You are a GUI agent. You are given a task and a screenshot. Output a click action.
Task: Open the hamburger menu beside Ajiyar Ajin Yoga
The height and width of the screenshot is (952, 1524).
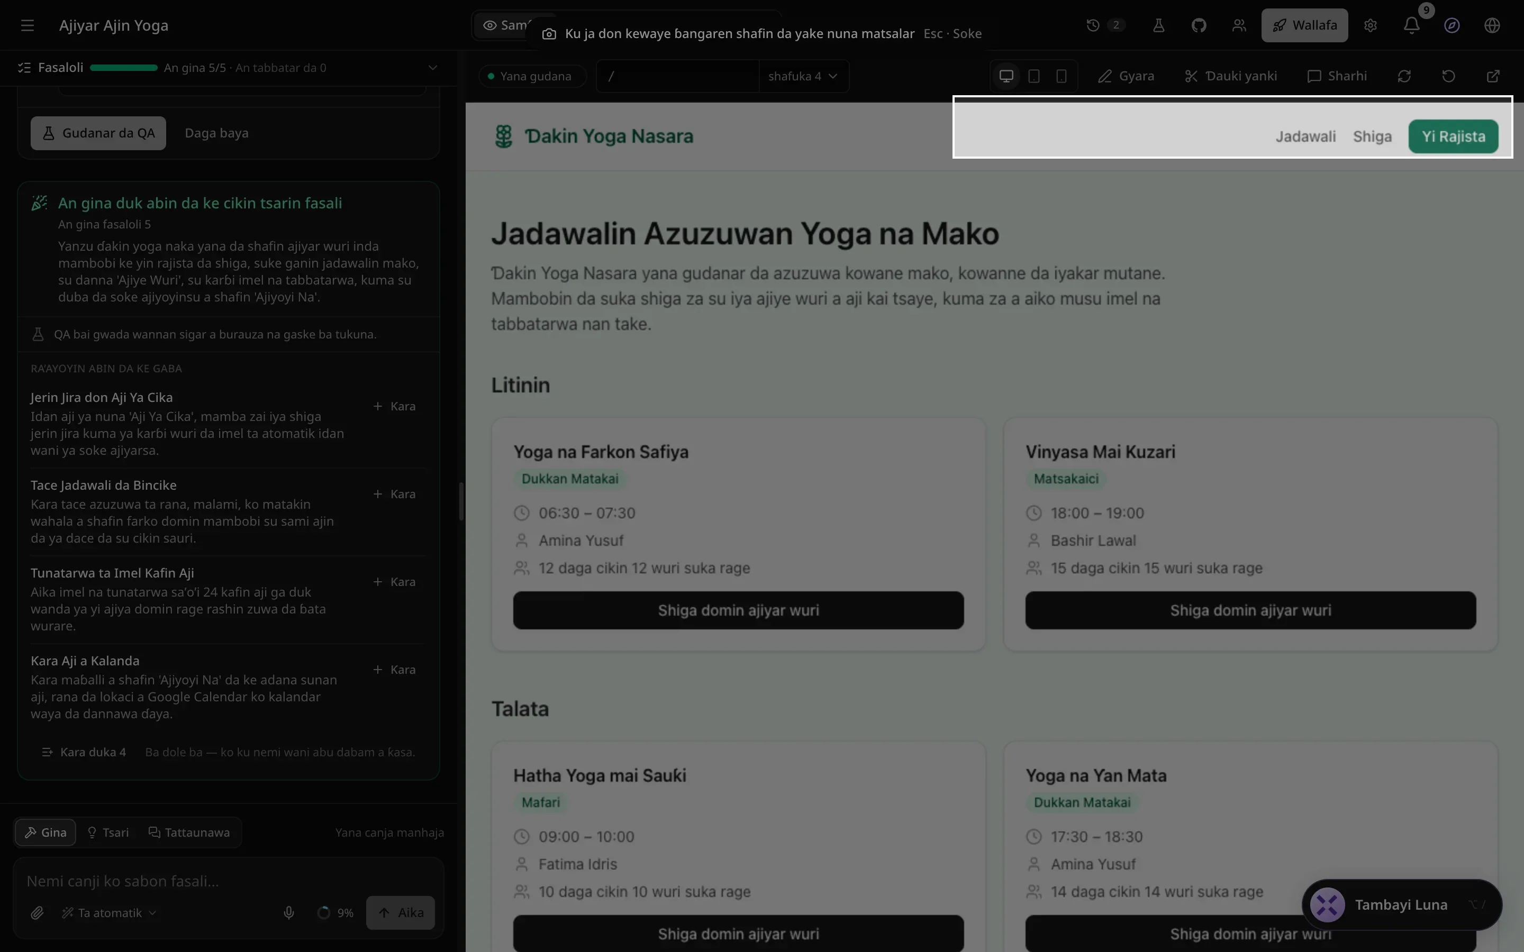[x=27, y=25]
